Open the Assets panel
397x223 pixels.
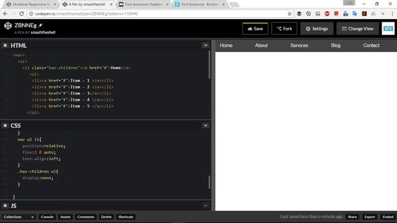[x=65, y=217]
